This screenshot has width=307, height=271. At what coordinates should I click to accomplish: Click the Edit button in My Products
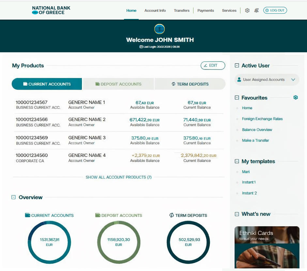click(213, 65)
